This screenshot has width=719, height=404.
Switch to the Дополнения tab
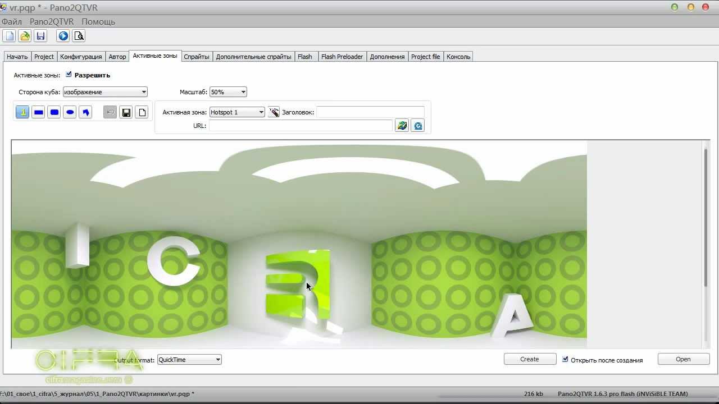pyautogui.click(x=387, y=57)
